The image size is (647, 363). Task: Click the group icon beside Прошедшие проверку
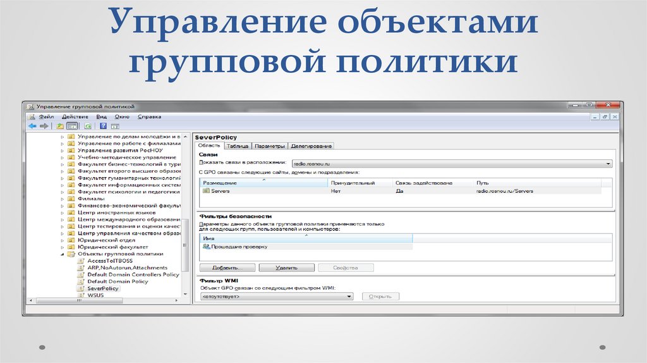[x=207, y=247]
